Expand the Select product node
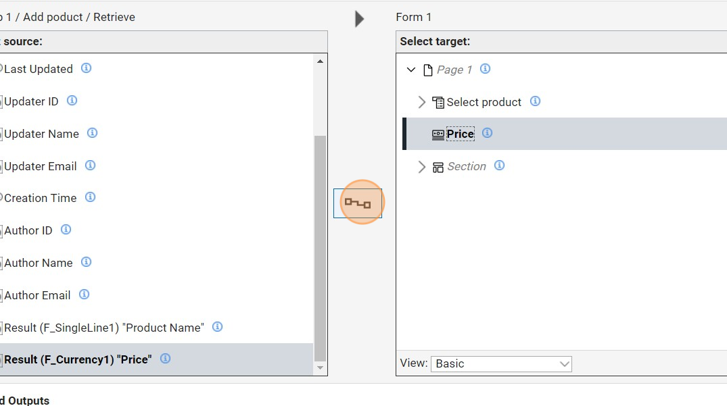The image size is (727, 406). click(422, 102)
